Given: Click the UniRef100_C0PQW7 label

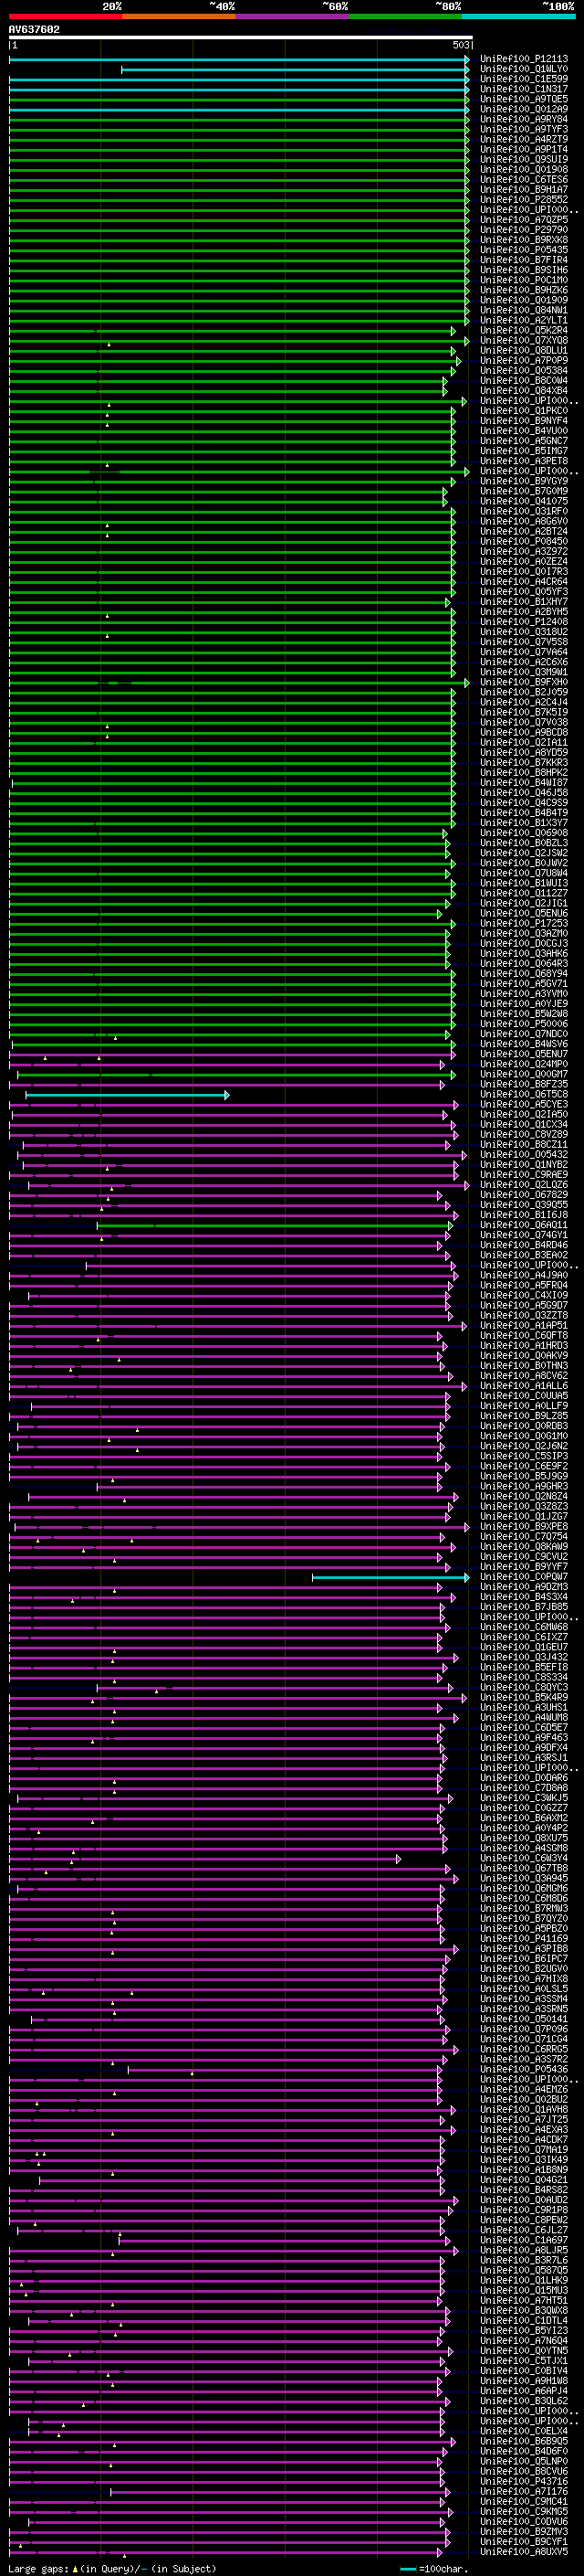Looking at the screenshot, I should point(523,1577).
